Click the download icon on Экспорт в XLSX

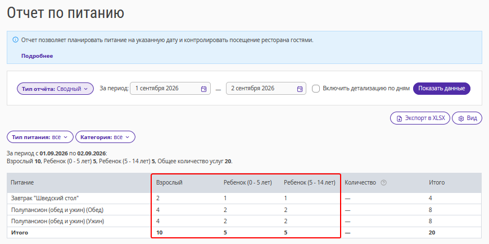point(399,118)
